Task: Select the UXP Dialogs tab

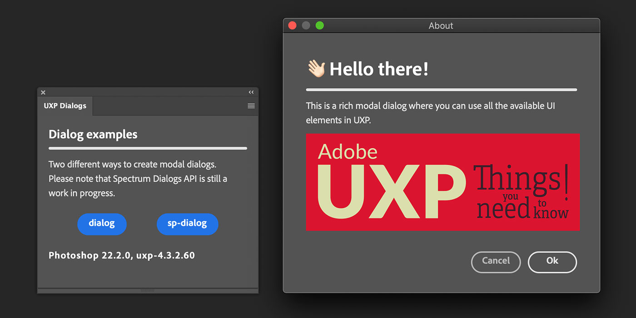Action: point(65,106)
